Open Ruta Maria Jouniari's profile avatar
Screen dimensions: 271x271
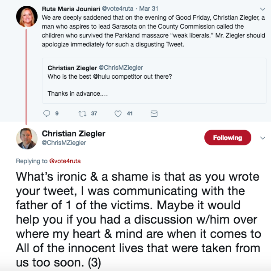(x=26, y=17)
